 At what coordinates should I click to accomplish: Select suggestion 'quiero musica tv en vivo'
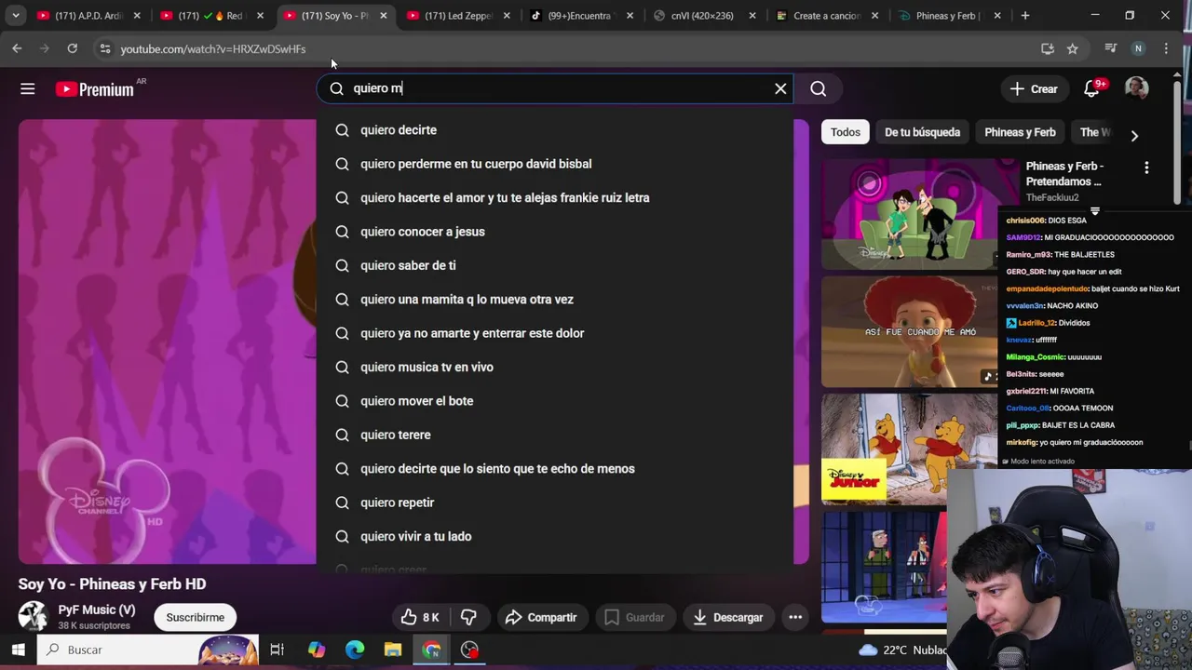coord(554,367)
